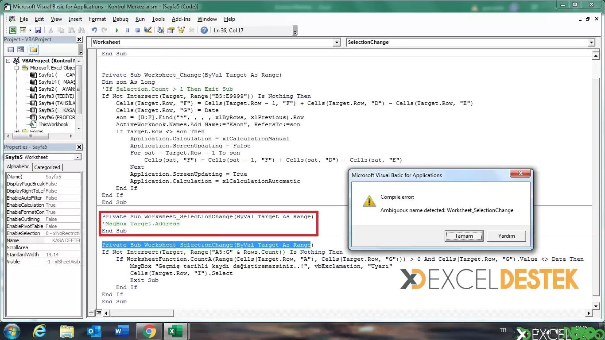Image resolution: width=605 pixels, height=340 pixels.
Task: Open the Help menu
Action: coord(229,19)
